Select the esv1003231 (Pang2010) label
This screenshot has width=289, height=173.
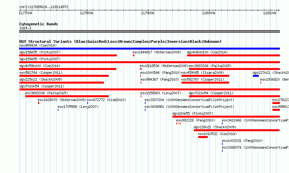pos(242,141)
